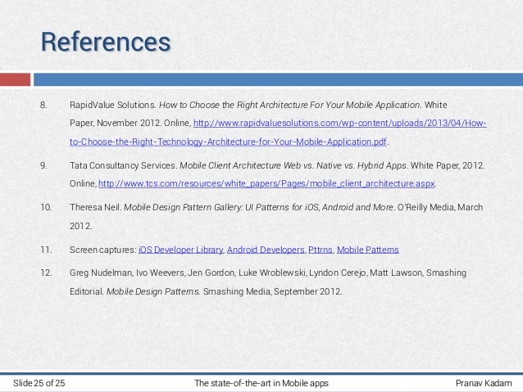This screenshot has height=392, width=523.
Task: Click 'Greg Nudelman, Ivo Weevers' author list
Action: (x=127, y=273)
